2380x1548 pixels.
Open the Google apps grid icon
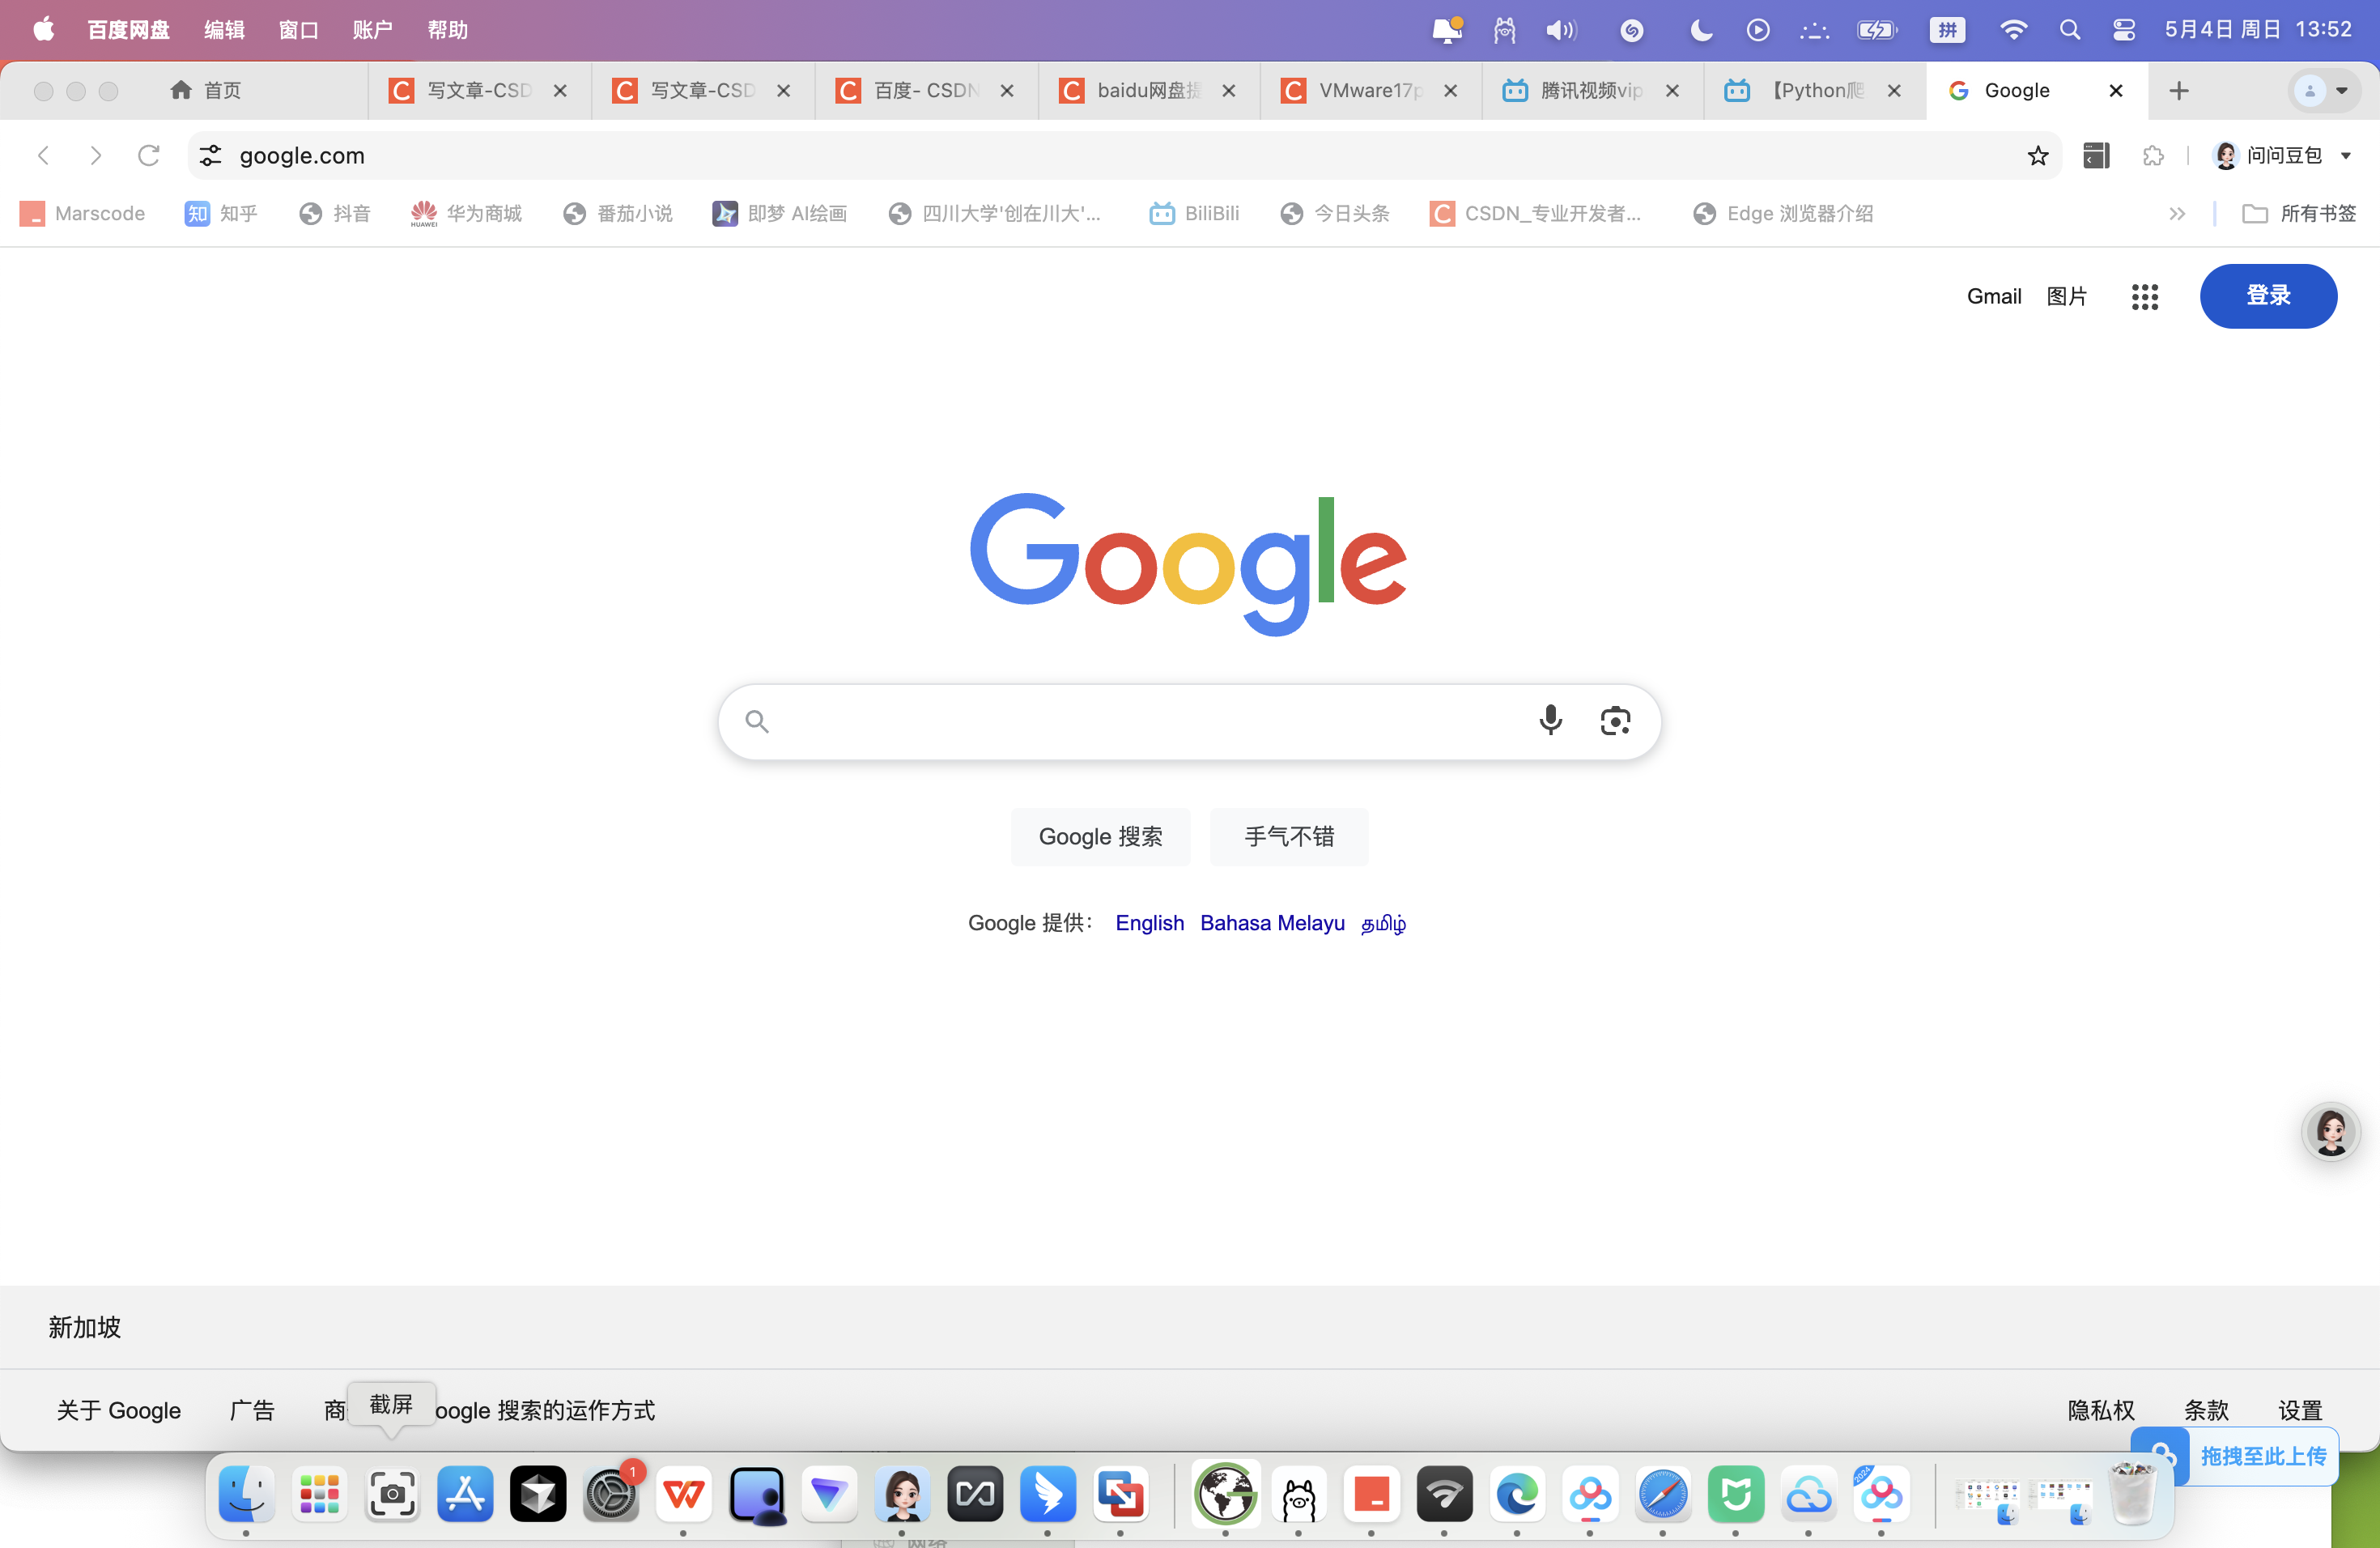[2144, 296]
